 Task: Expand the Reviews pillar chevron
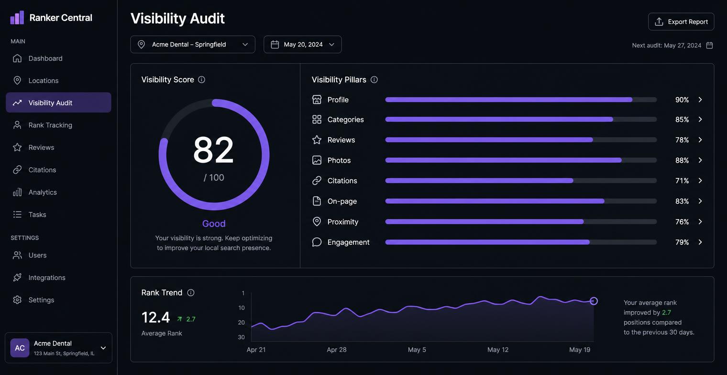pyautogui.click(x=700, y=140)
